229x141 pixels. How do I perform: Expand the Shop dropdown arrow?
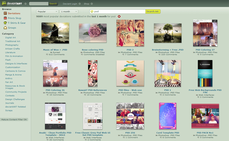tap(92, 4)
